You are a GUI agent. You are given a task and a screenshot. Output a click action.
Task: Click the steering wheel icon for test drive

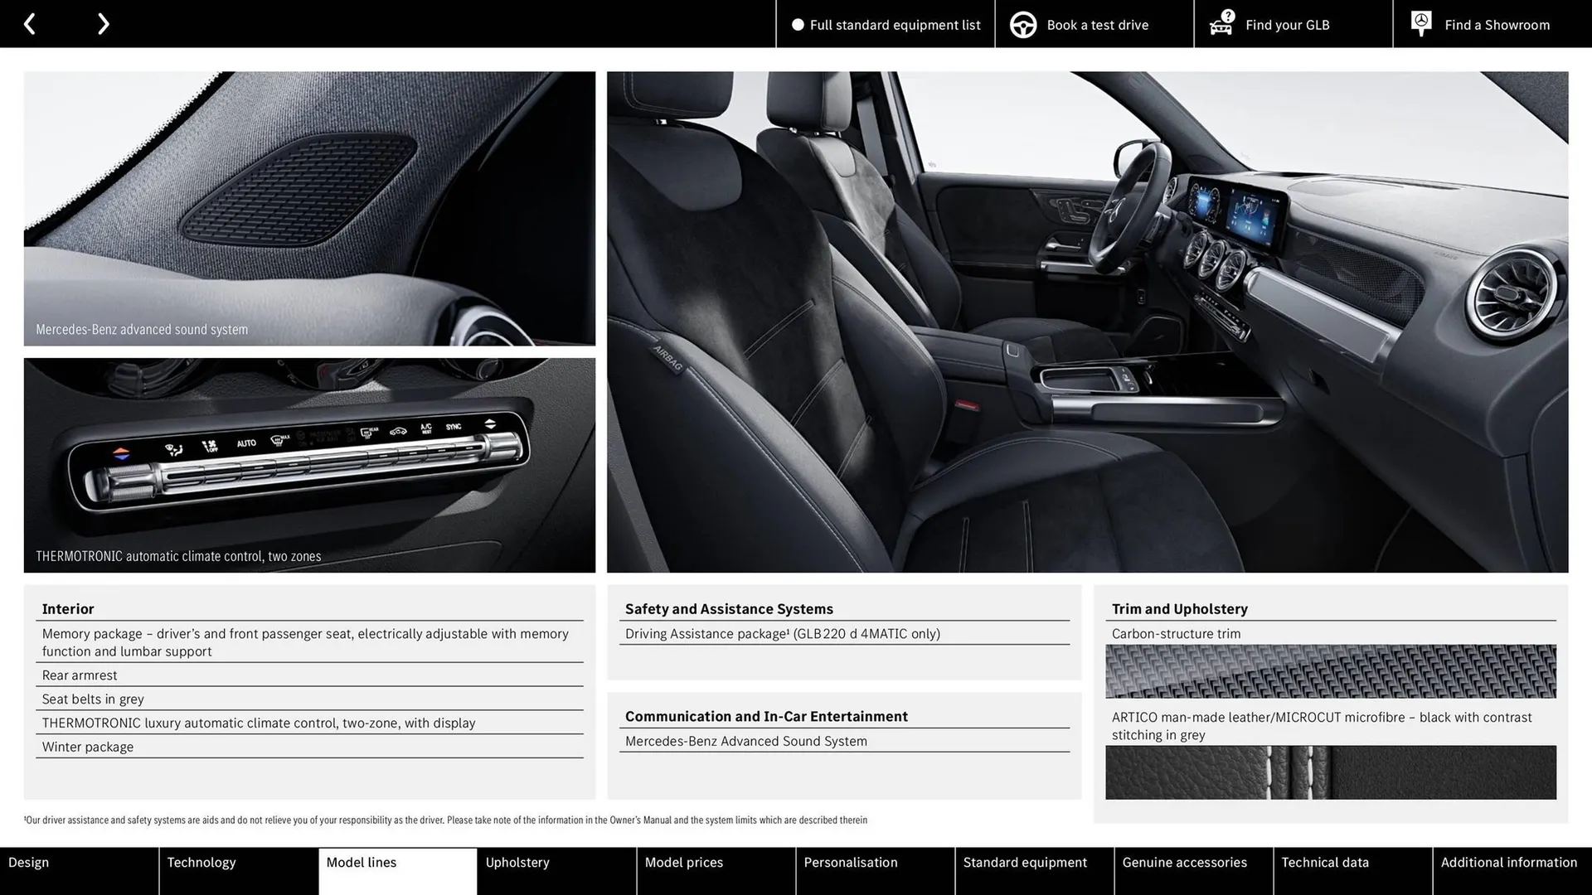coord(1022,24)
